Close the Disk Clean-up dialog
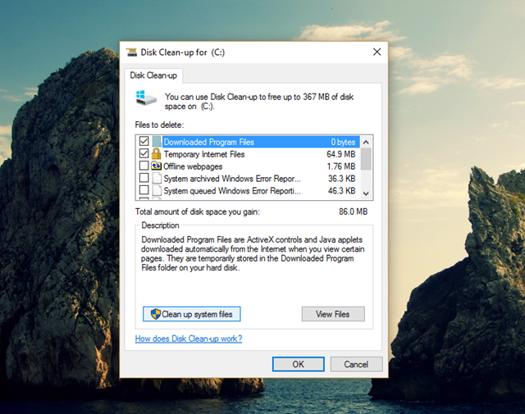 377,52
